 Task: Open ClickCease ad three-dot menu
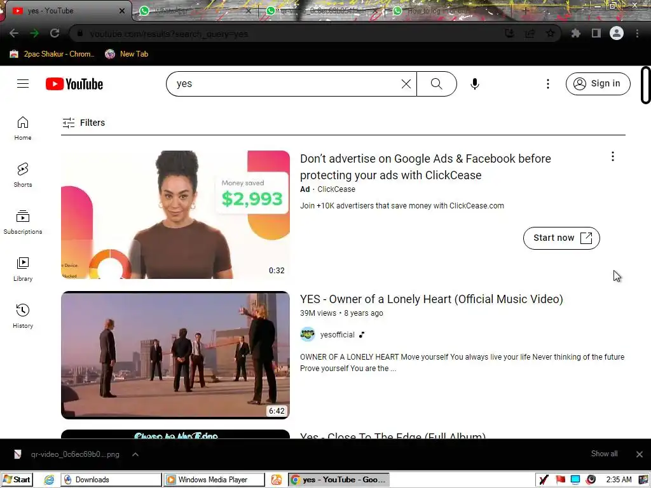pyautogui.click(x=612, y=156)
